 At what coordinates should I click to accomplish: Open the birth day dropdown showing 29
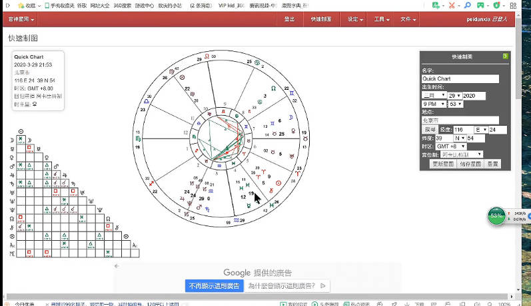[454, 96]
